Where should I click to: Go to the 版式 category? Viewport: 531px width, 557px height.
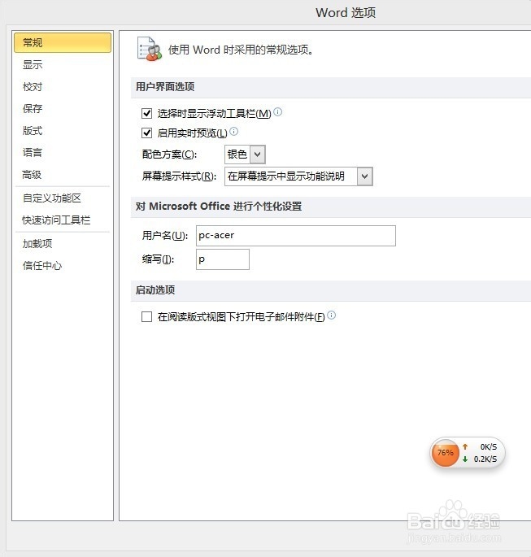[33, 131]
